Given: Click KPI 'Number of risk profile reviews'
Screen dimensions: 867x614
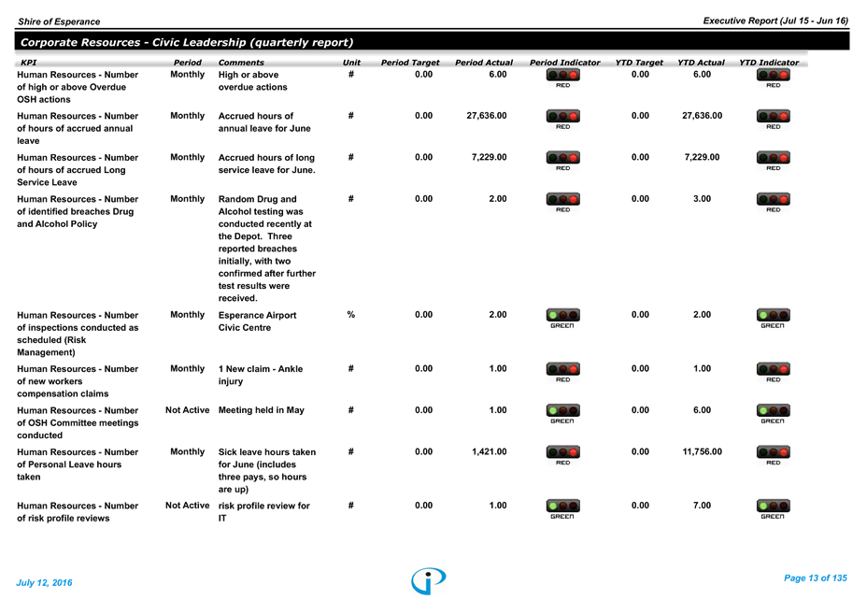Looking at the screenshot, I should [x=78, y=512].
